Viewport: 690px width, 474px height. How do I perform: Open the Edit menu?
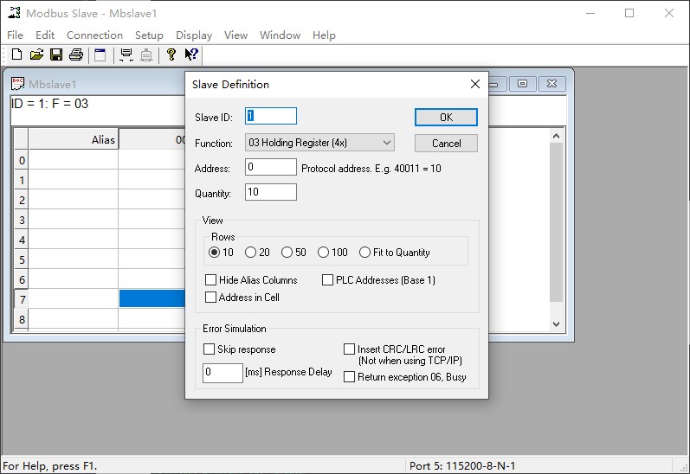[x=45, y=35]
